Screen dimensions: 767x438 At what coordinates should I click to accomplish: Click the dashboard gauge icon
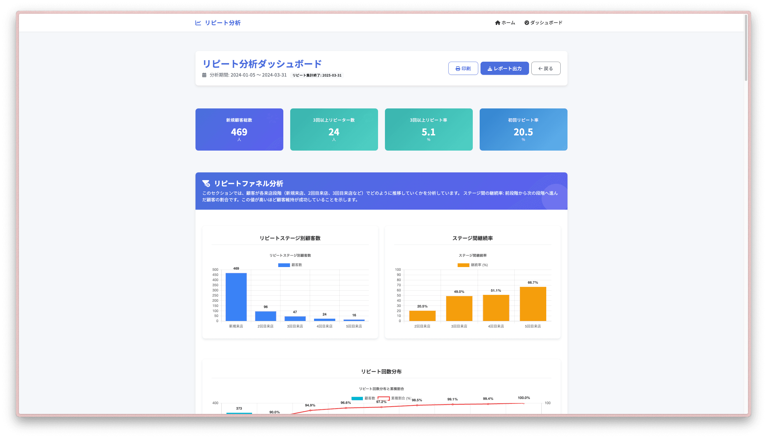click(x=526, y=23)
